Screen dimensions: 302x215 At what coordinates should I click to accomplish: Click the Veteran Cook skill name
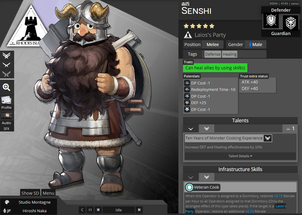(206, 187)
